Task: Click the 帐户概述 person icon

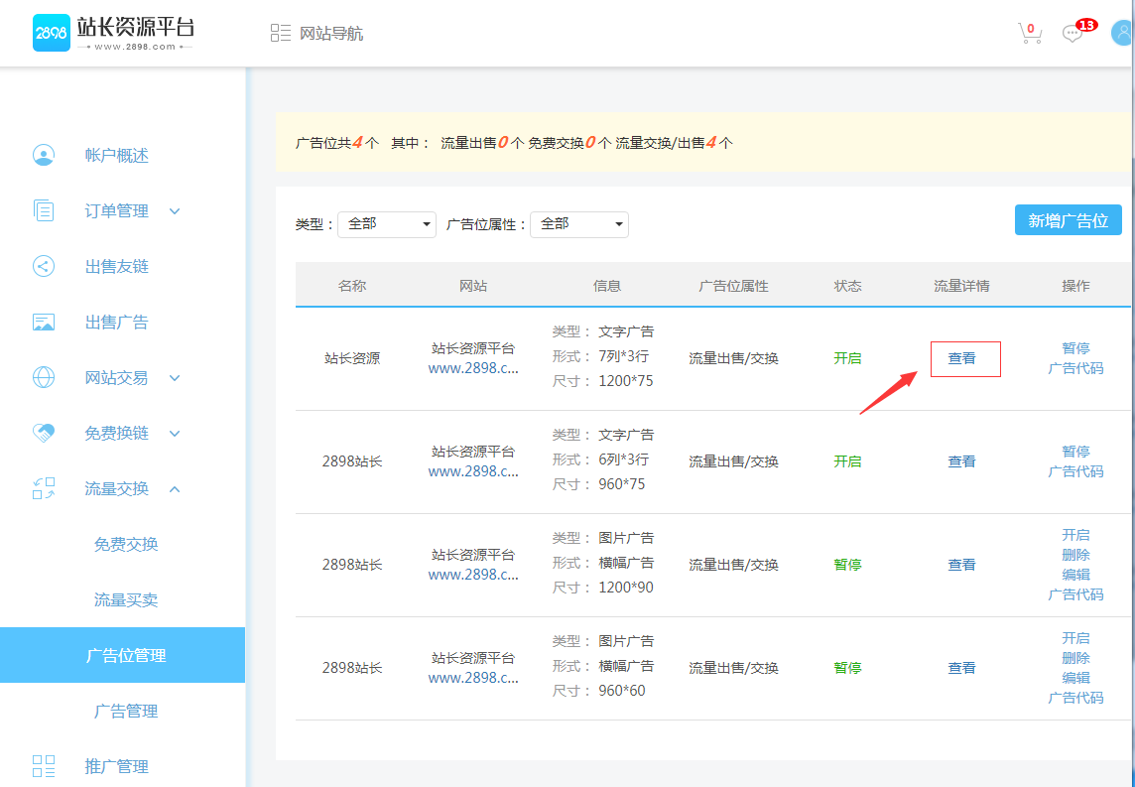Action: click(44, 156)
